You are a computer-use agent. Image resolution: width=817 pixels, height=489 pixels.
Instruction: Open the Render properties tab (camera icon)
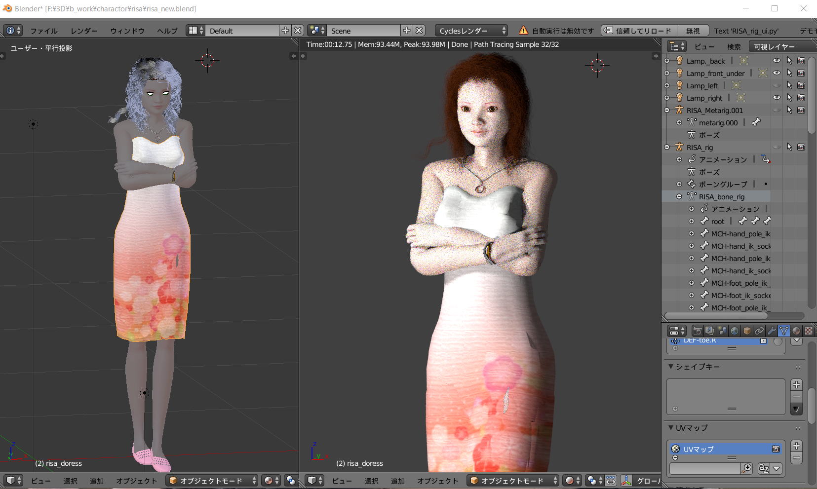point(697,331)
